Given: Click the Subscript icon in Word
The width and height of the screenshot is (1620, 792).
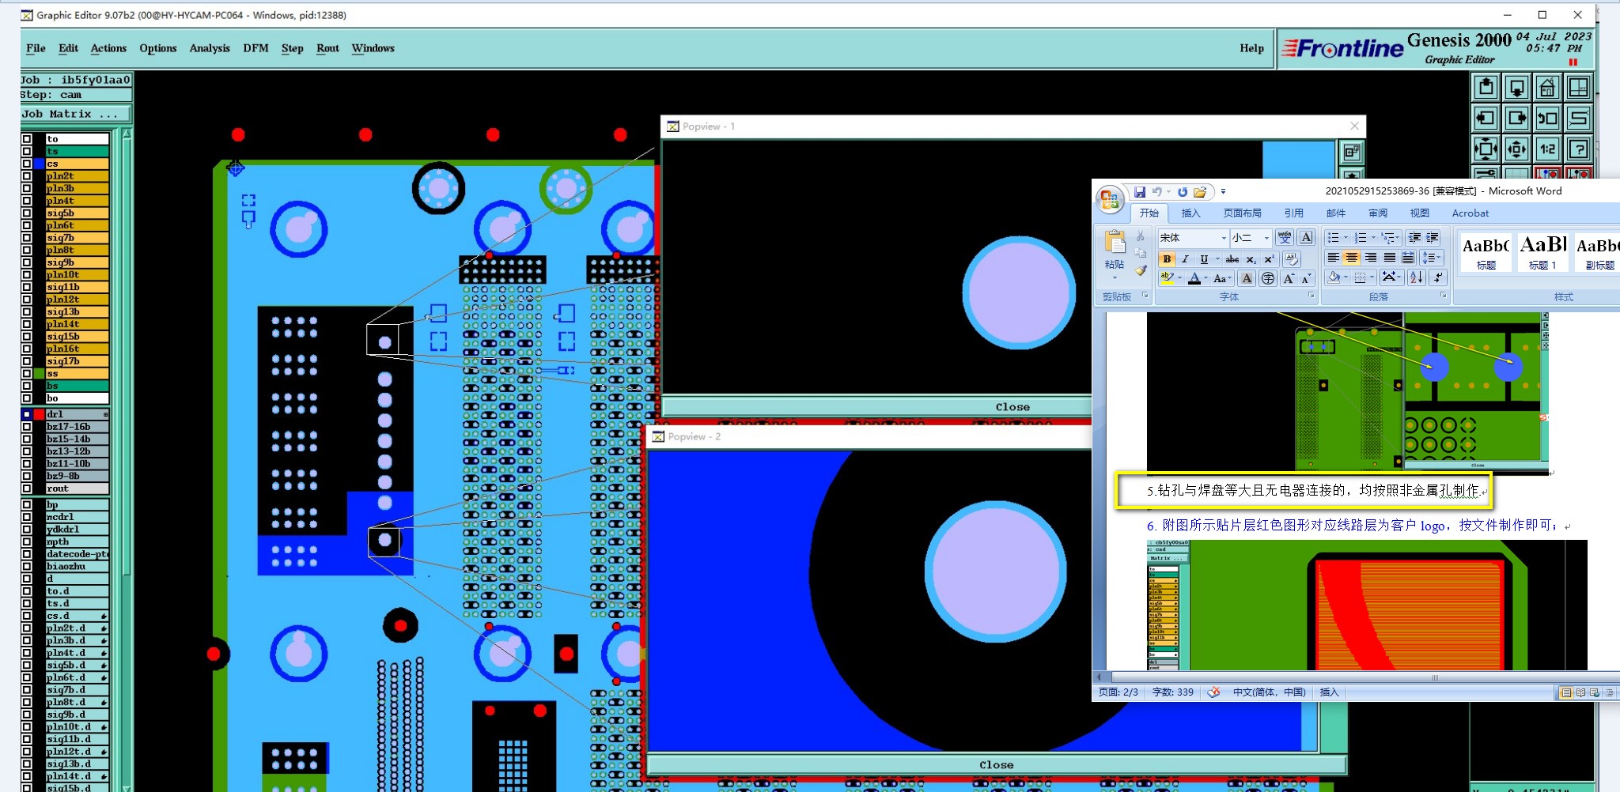Looking at the screenshot, I should point(1251,259).
